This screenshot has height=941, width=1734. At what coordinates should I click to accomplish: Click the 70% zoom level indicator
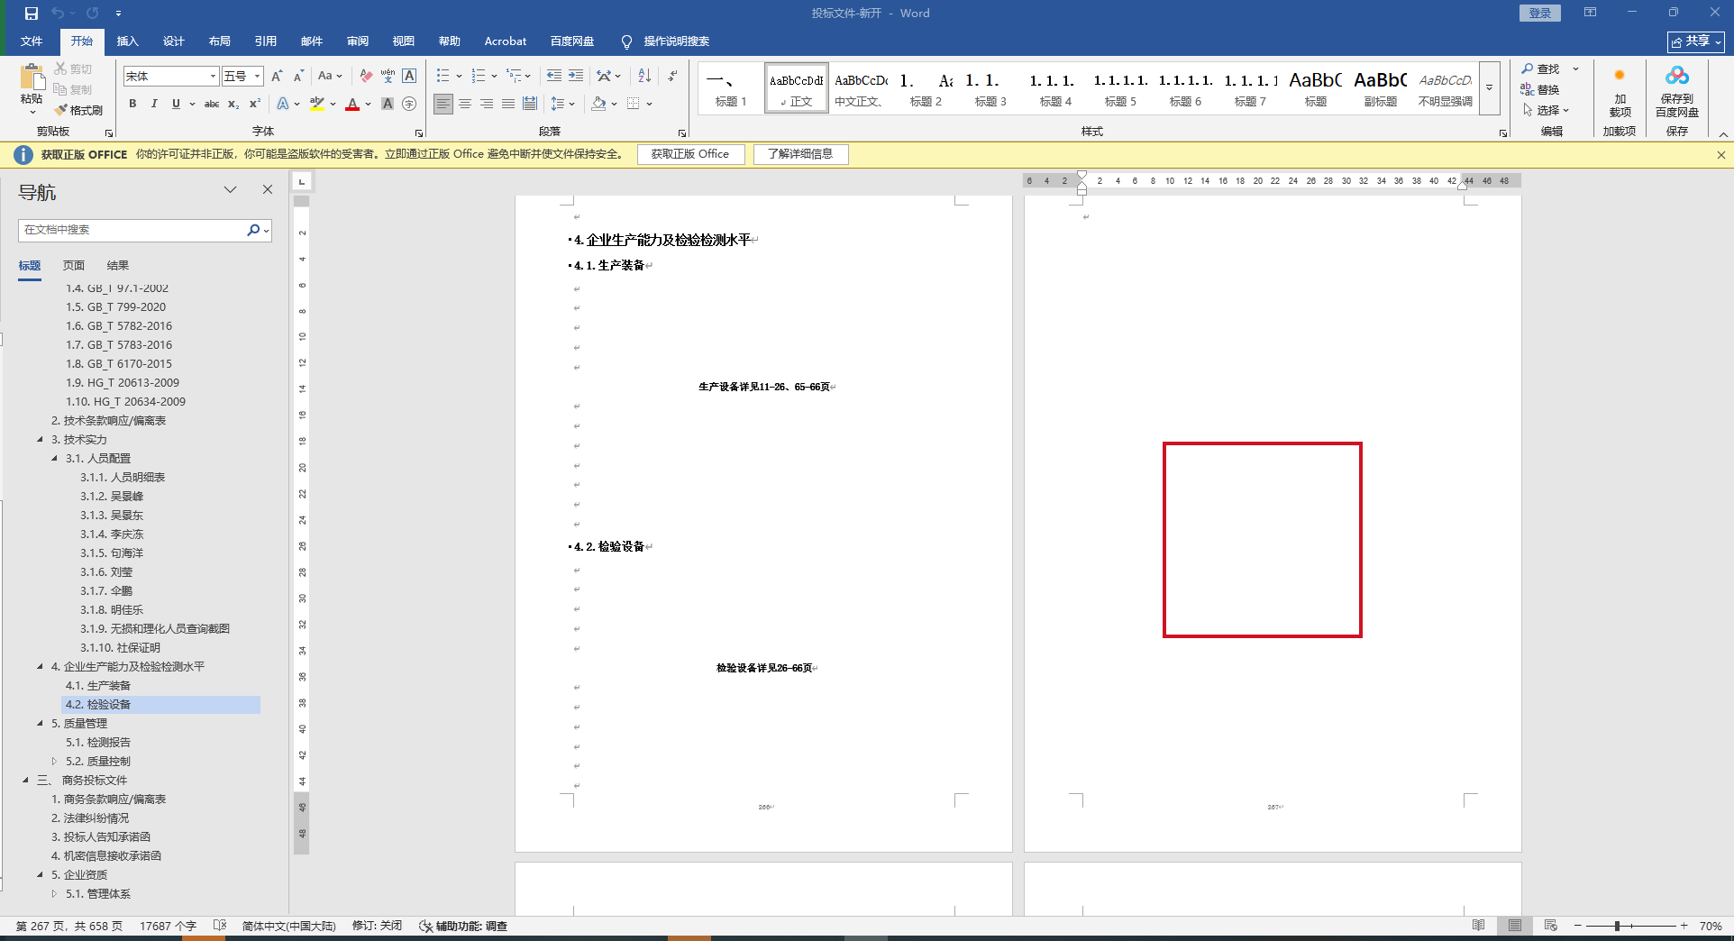[x=1711, y=926]
